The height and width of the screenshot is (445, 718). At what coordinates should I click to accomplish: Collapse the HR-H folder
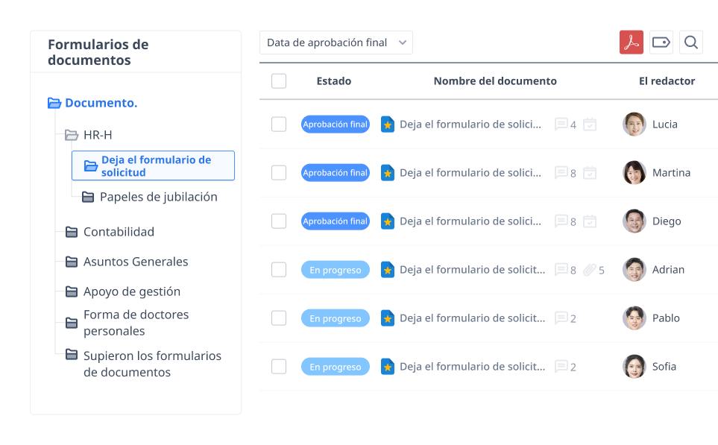tap(72, 135)
